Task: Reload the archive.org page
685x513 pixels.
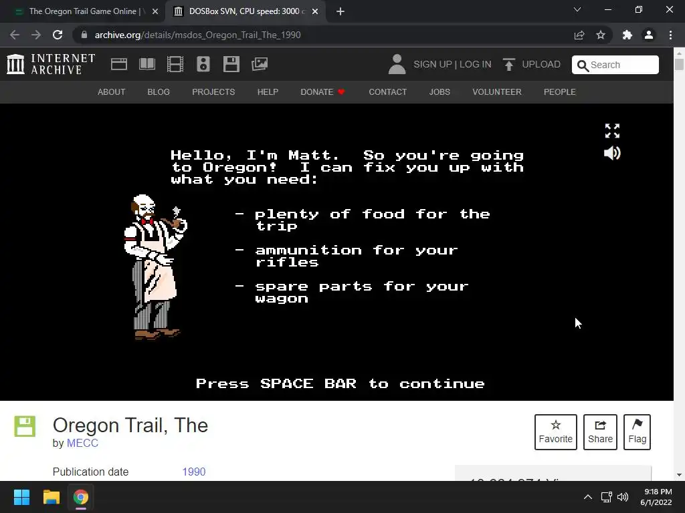Action: click(58, 35)
